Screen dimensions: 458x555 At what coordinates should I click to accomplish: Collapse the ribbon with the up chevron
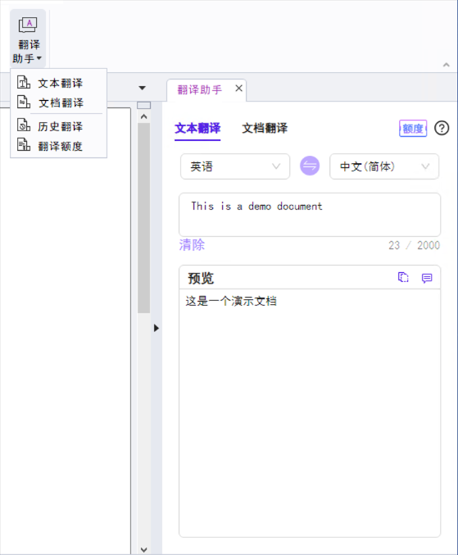click(447, 65)
